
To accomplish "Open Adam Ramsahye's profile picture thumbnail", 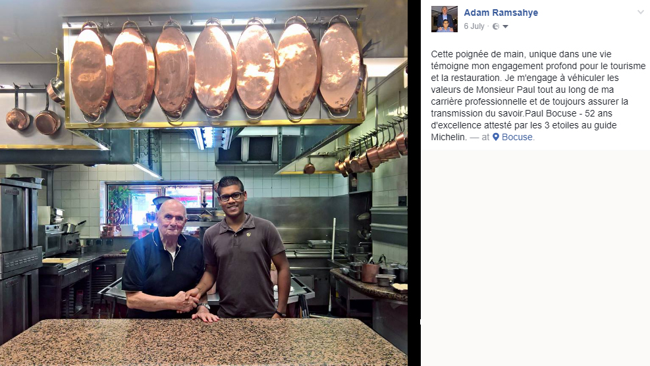I will (445, 19).
